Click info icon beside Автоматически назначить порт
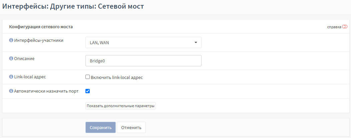 11,91
